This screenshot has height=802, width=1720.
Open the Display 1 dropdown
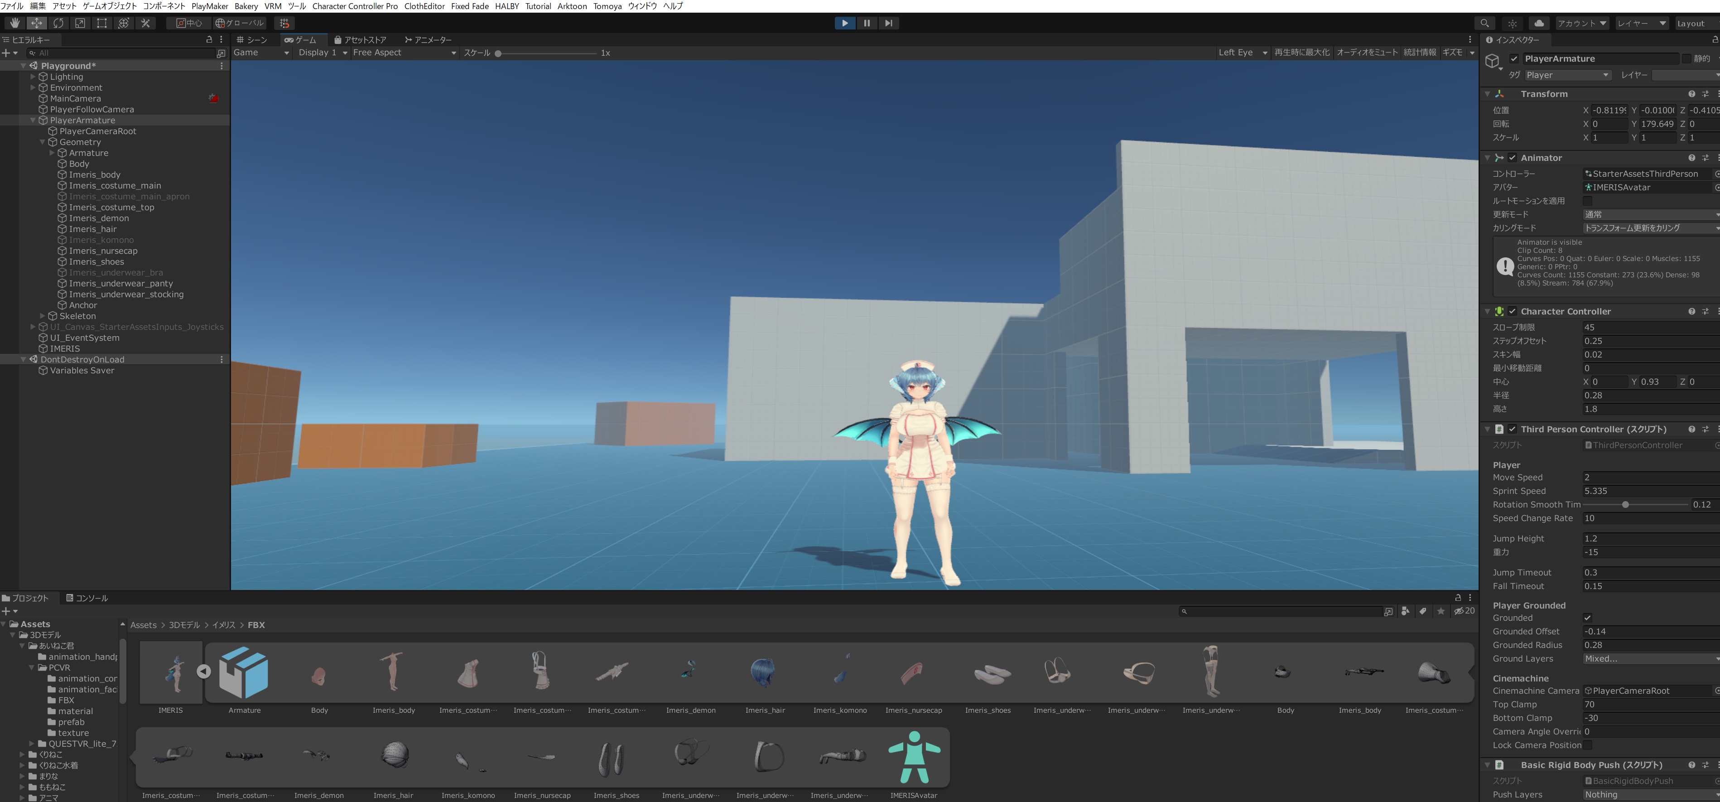pyautogui.click(x=323, y=53)
